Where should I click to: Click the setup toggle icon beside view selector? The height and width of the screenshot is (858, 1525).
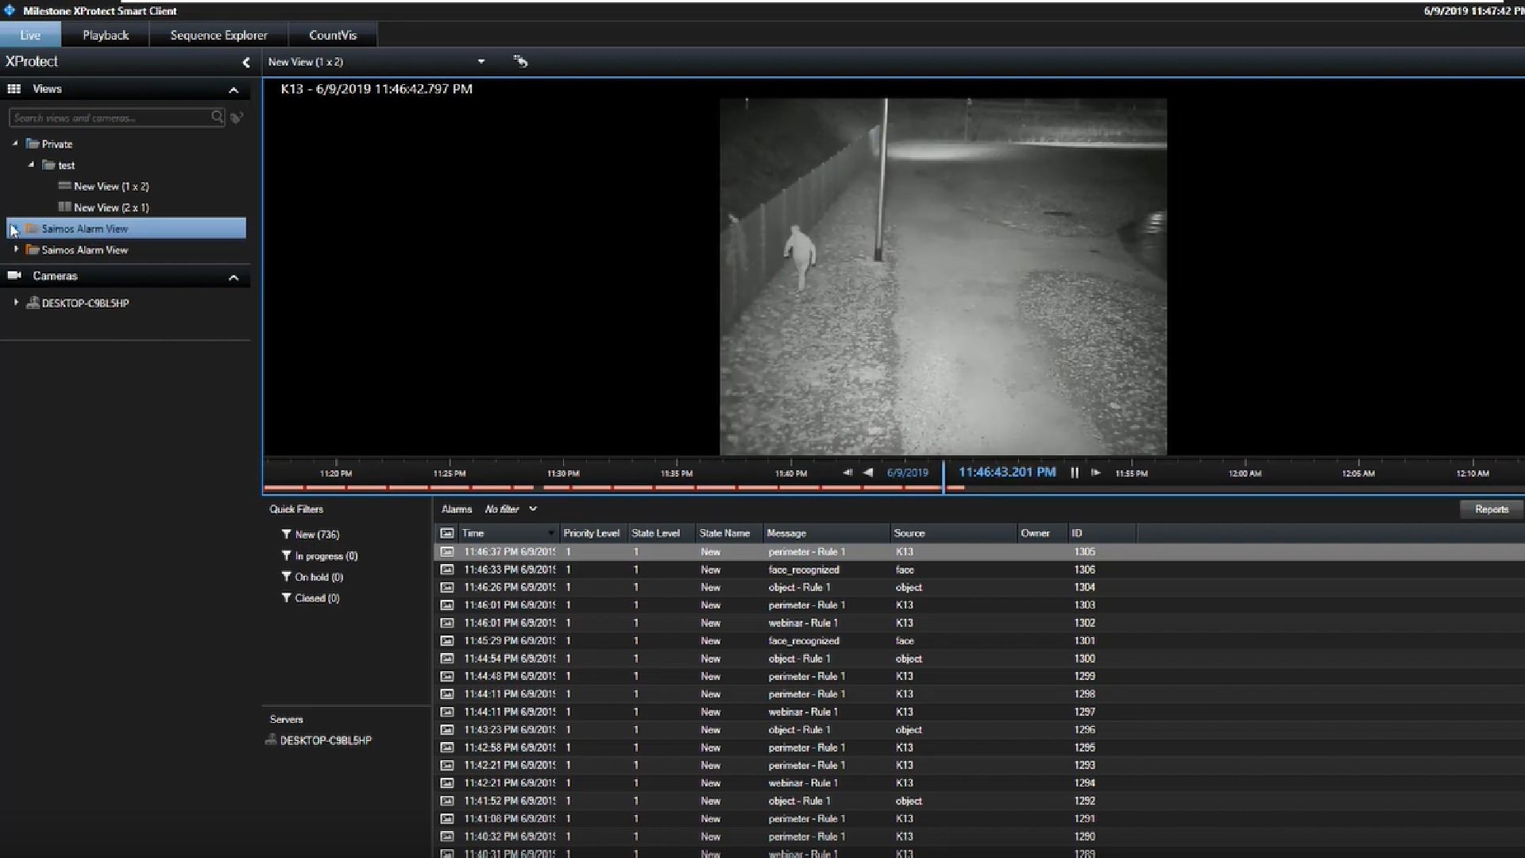coord(520,61)
